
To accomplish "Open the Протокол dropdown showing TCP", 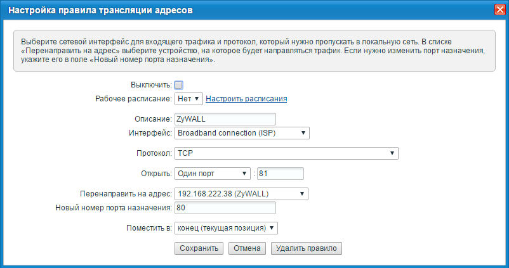I will 286,153.
